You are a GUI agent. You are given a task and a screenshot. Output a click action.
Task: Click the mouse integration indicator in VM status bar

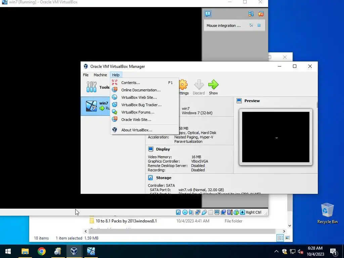coord(236,212)
